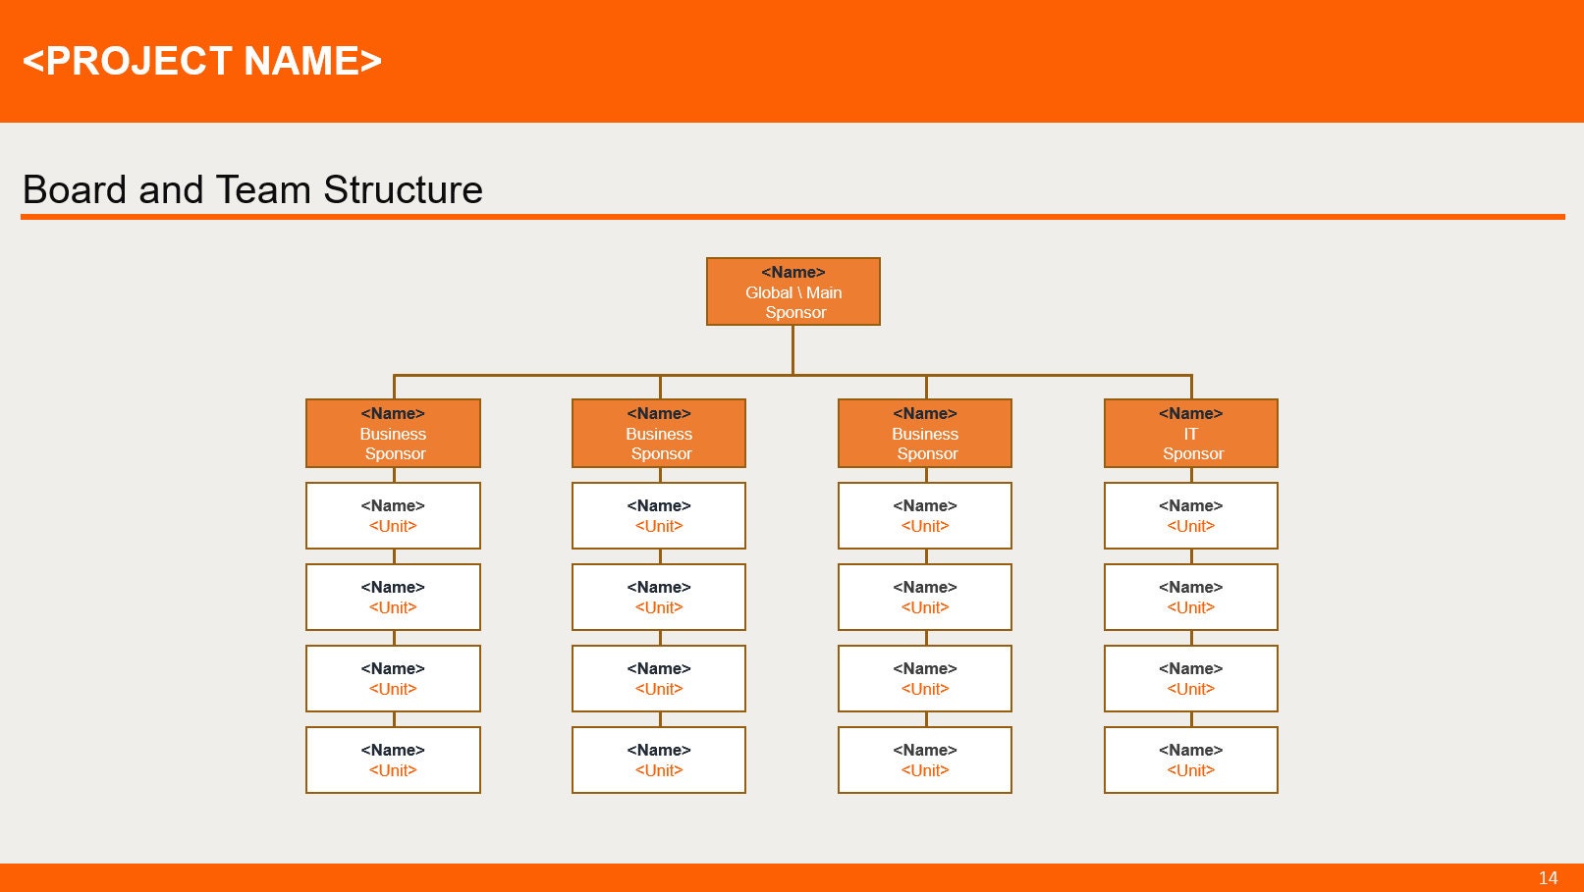Click the connector line below Global Sponsor

pyautogui.click(x=793, y=348)
